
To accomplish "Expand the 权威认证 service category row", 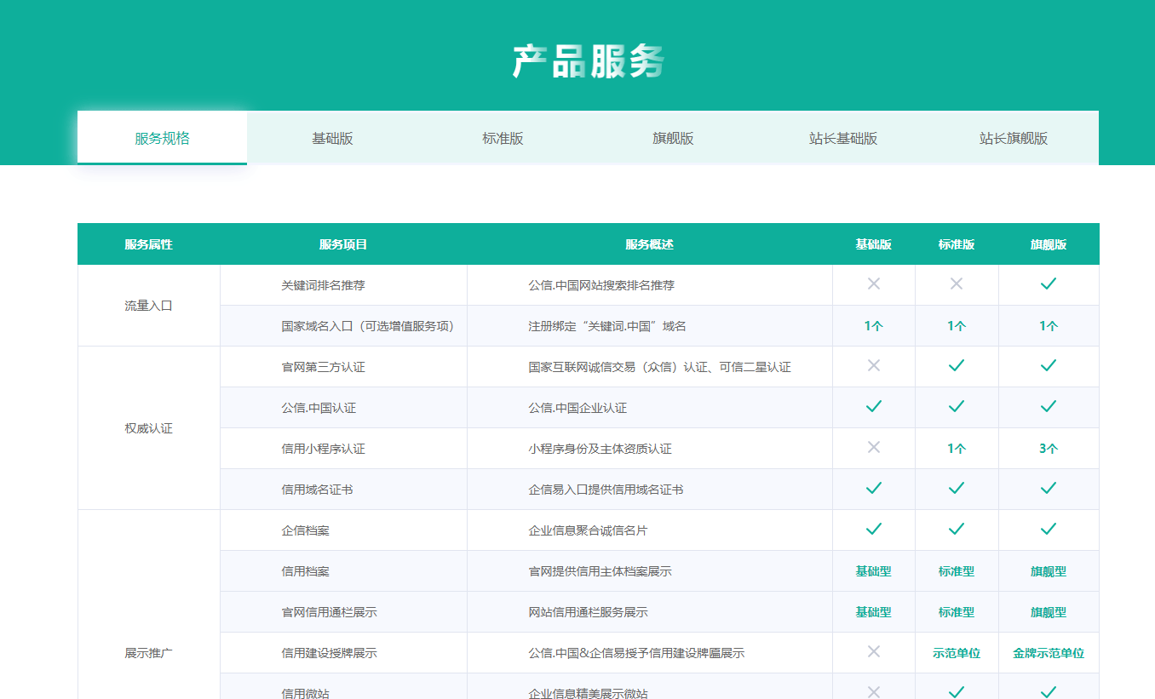I will [x=148, y=427].
